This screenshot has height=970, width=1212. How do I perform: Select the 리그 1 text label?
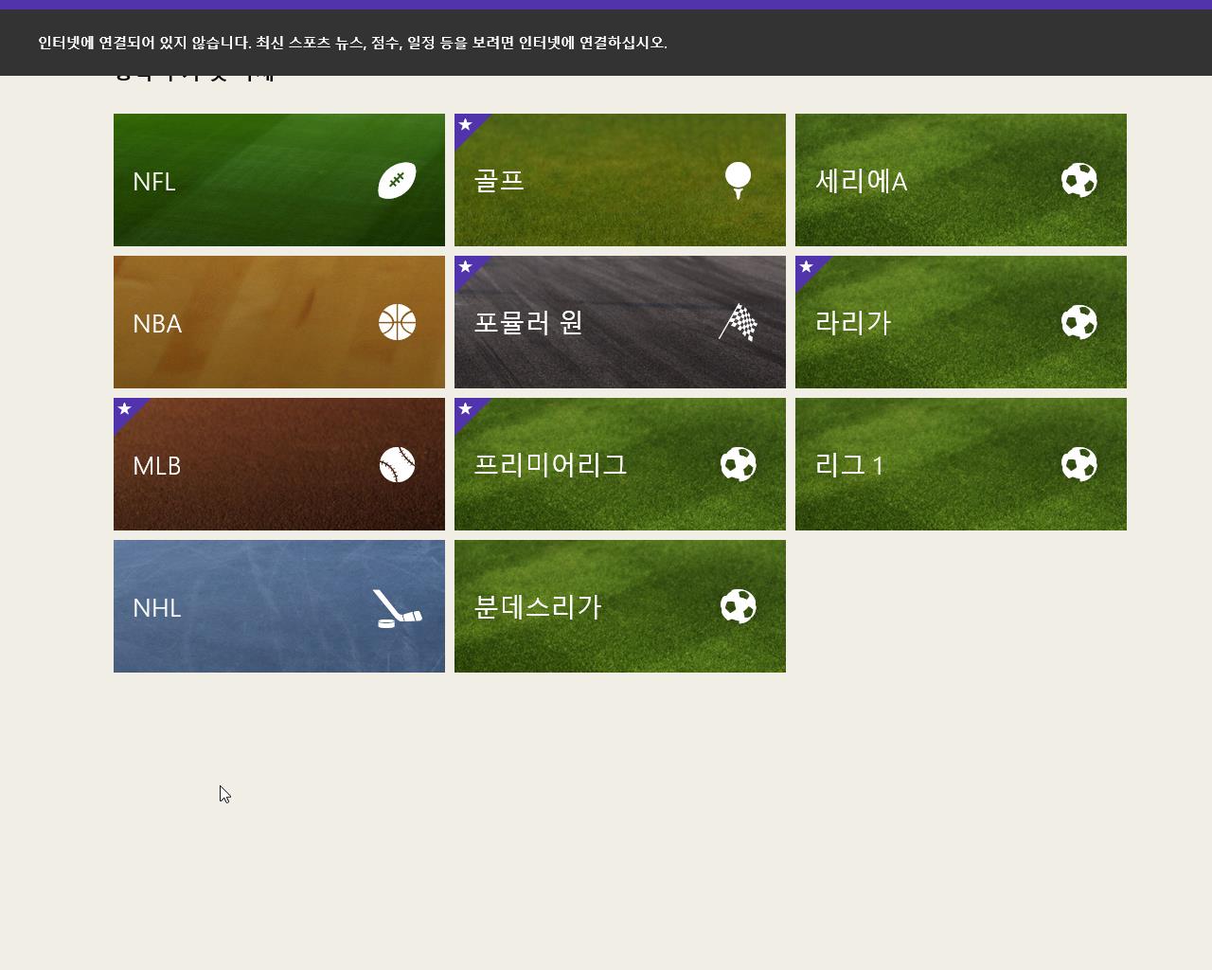click(x=849, y=464)
